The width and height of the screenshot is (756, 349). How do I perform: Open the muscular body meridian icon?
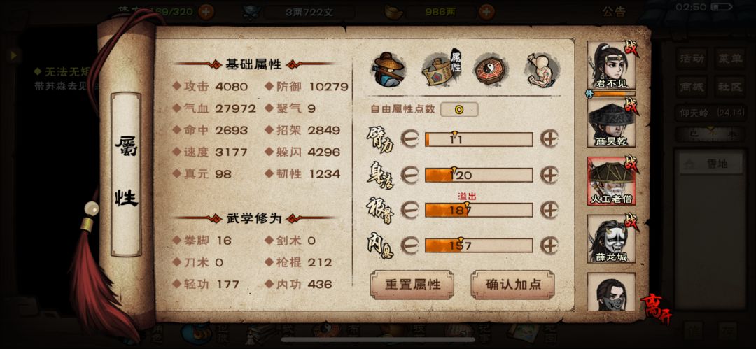coord(541,70)
